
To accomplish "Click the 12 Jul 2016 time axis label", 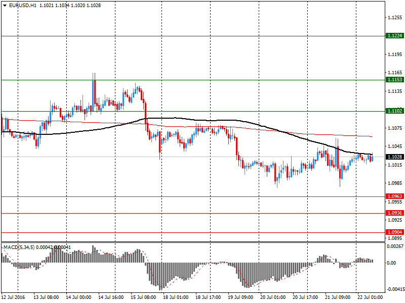I will point(13,297).
